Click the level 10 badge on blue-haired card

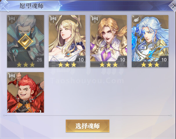(x=164, y=60)
